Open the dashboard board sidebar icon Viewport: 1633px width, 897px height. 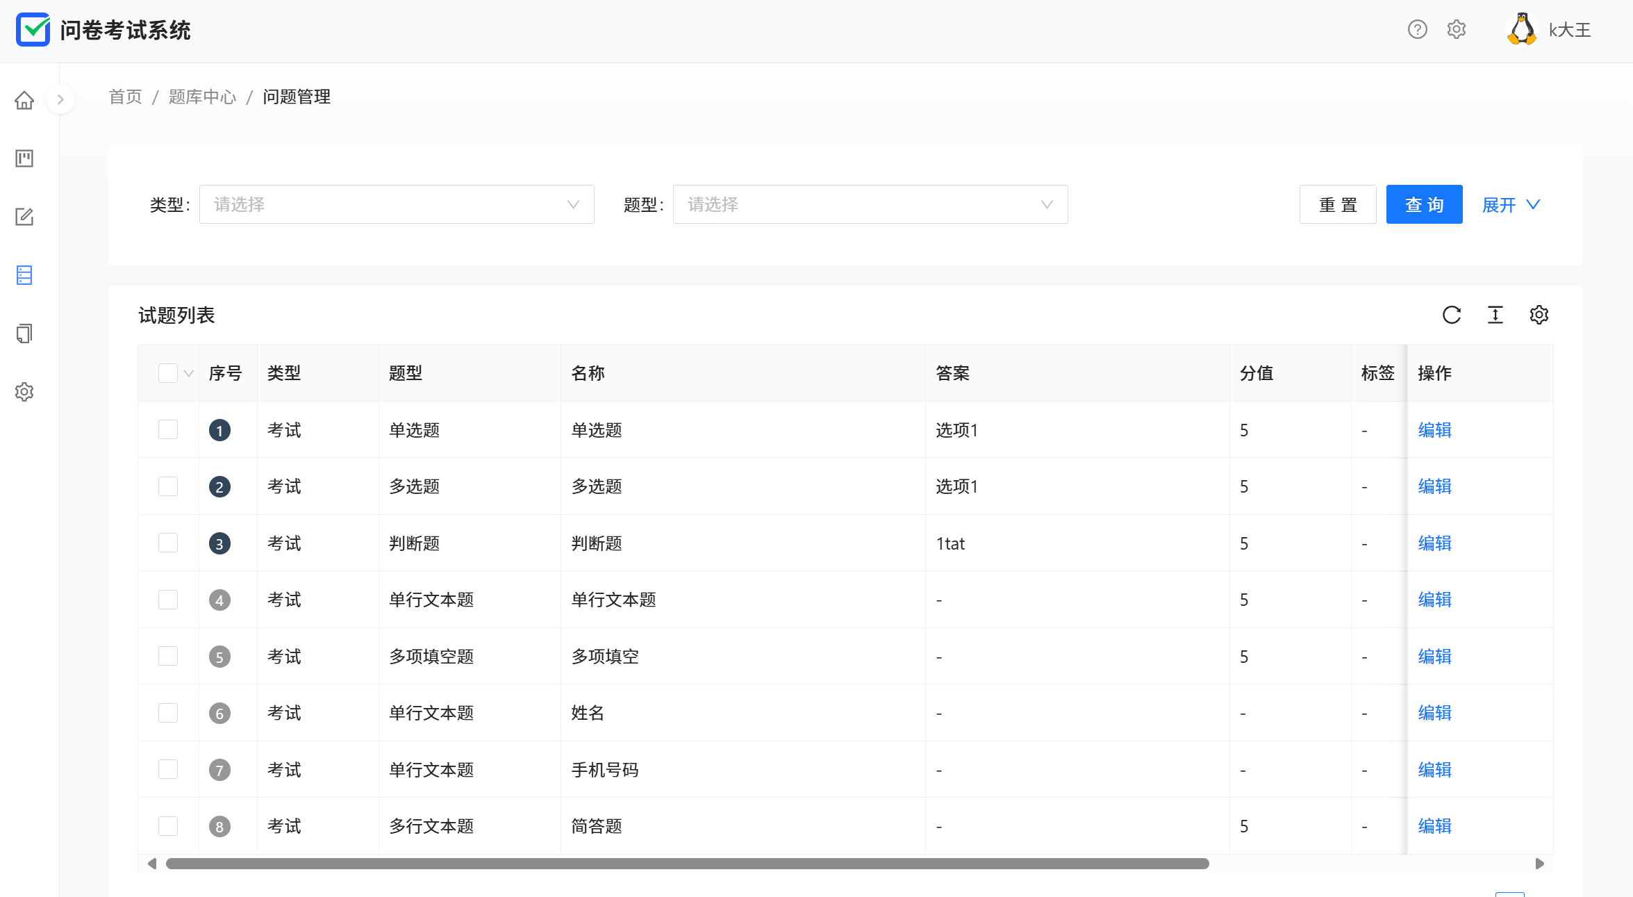click(24, 158)
